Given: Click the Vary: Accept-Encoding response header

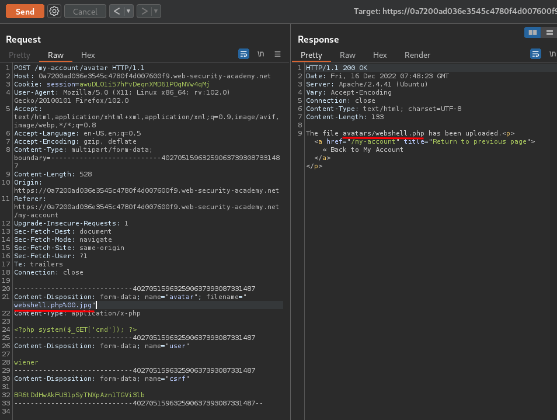Looking at the screenshot, I should pos(349,92).
